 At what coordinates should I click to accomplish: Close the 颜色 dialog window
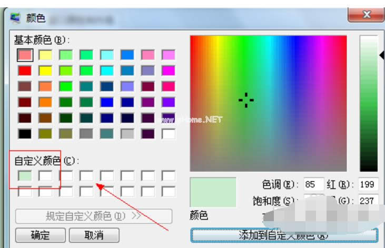pos(366,14)
